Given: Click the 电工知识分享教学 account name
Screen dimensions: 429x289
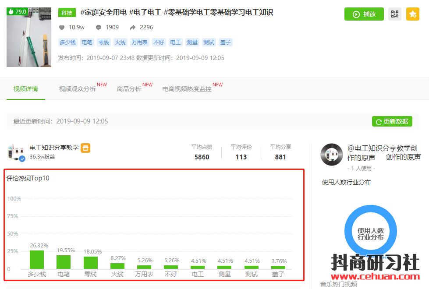Looking at the screenshot, I should 54,148.
